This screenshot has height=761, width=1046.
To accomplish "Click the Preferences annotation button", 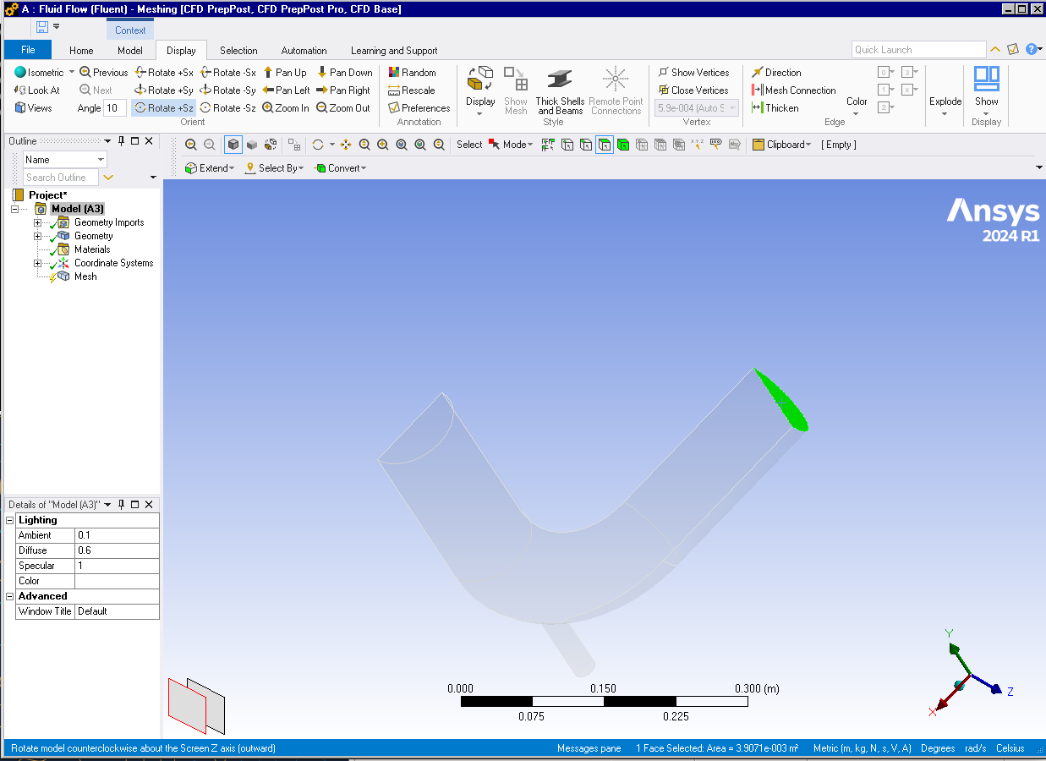I will point(394,108).
